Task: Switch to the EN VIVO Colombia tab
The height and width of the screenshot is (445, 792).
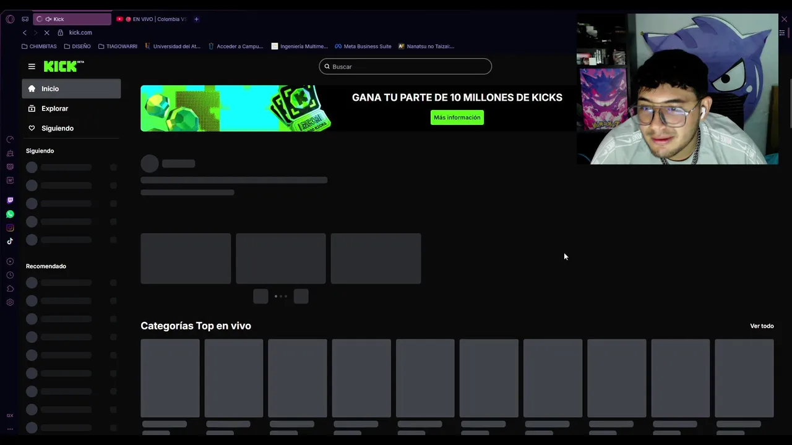Action: pos(152,19)
